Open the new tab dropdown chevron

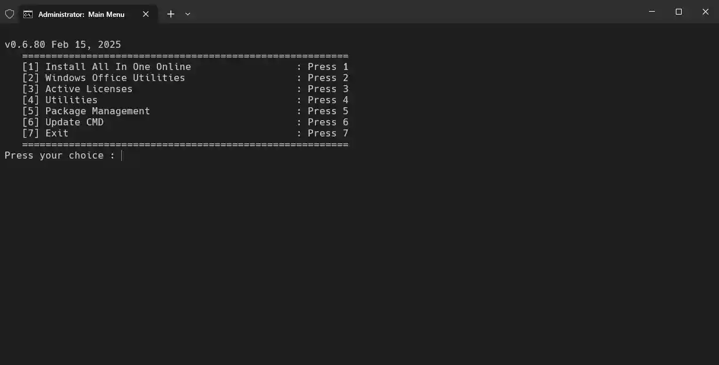point(187,13)
